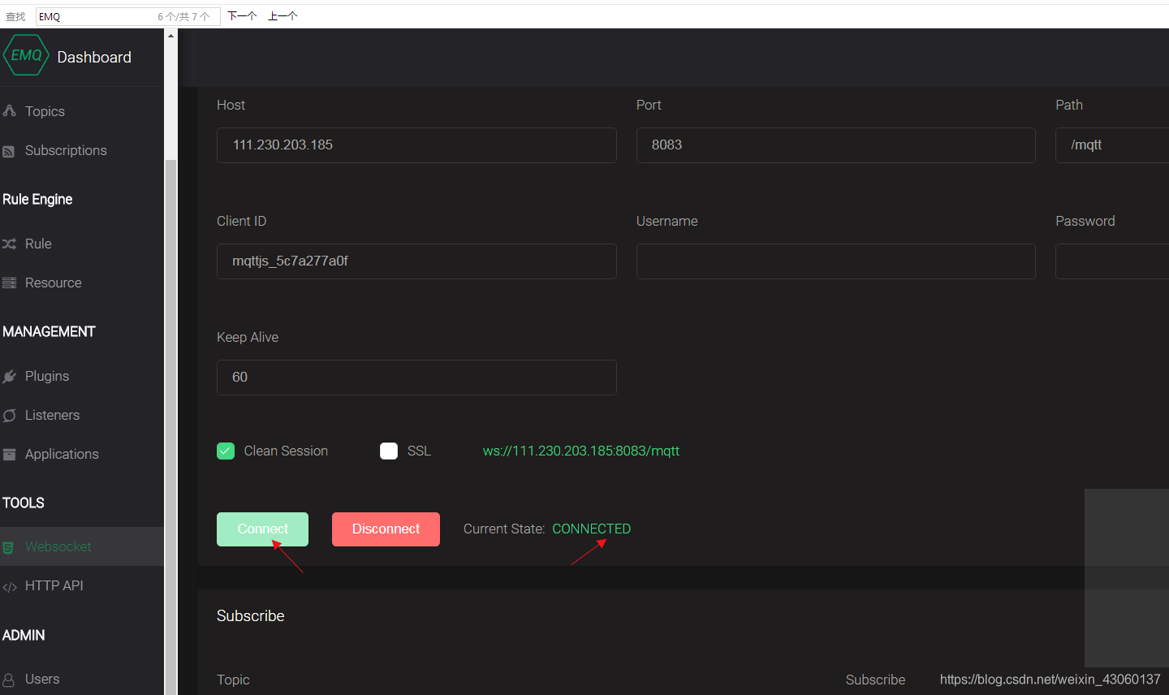The width and height of the screenshot is (1169, 695).
Task: Click the Keep Alive label
Action: [x=248, y=337]
